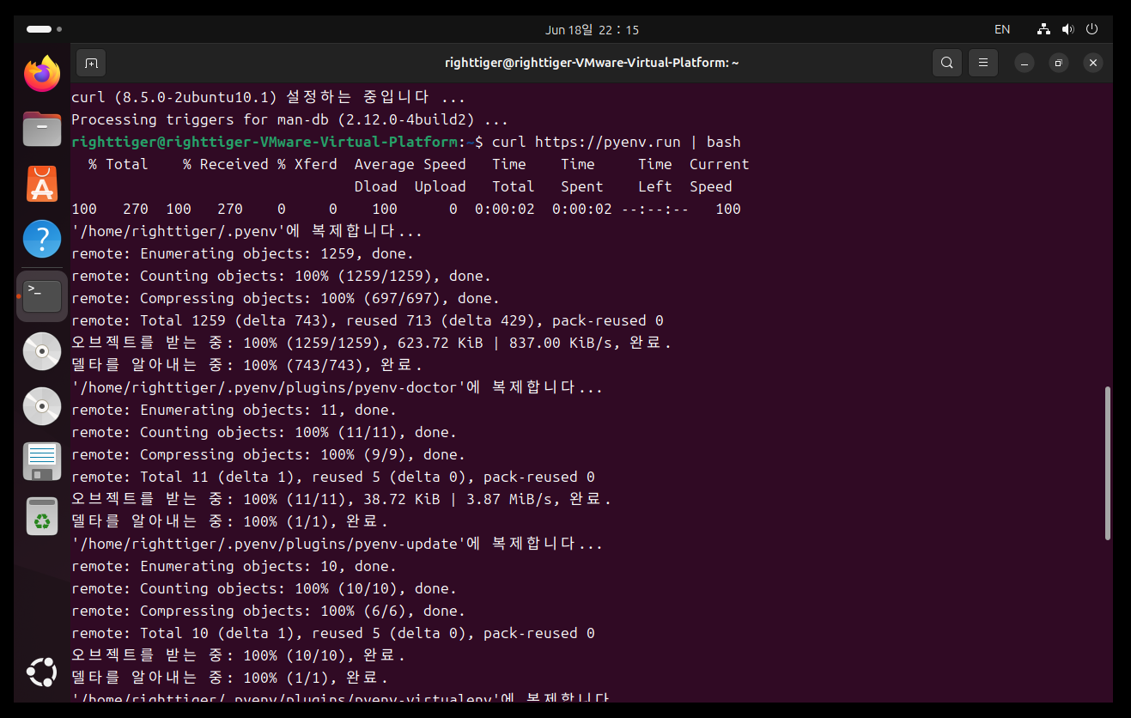The height and width of the screenshot is (718, 1131).
Task: Open the clock calendar 'Jun 18일 22:15'
Action: (592, 29)
